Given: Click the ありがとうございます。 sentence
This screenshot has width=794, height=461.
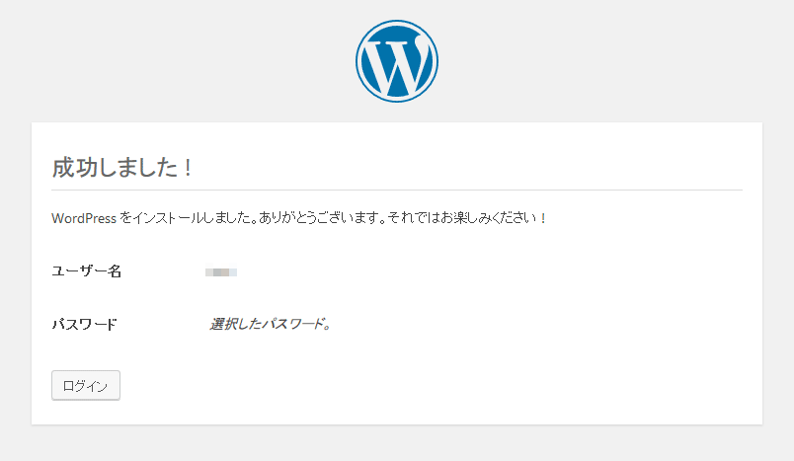Looking at the screenshot, I should tap(322, 218).
